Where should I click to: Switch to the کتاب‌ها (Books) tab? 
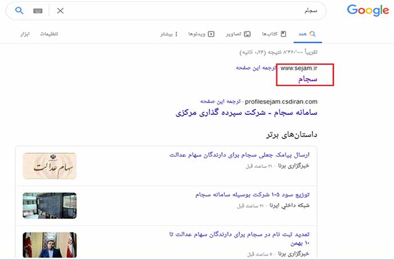pos(274,34)
